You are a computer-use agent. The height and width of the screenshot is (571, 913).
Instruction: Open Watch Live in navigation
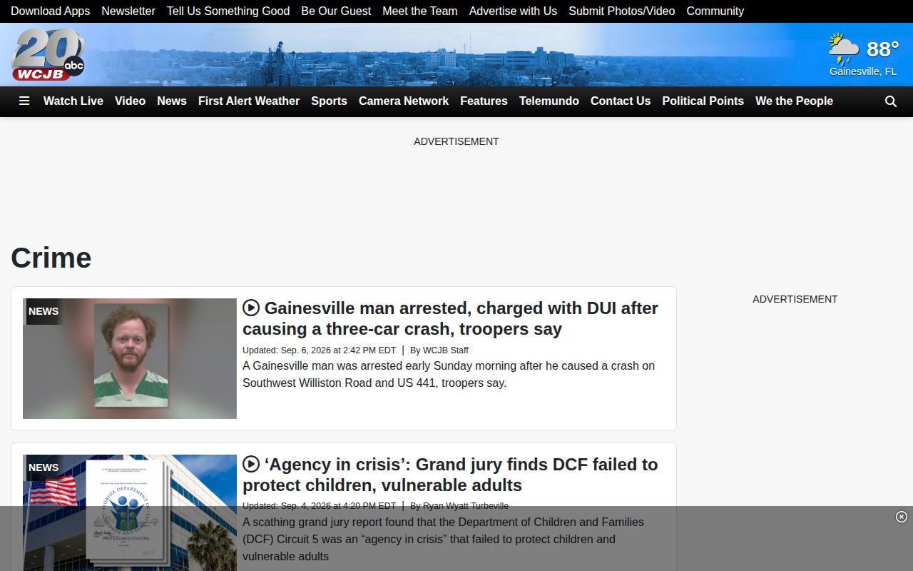[x=73, y=101]
